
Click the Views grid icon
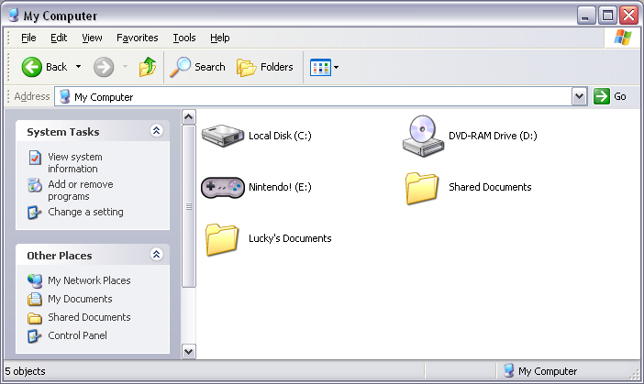pos(320,67)
